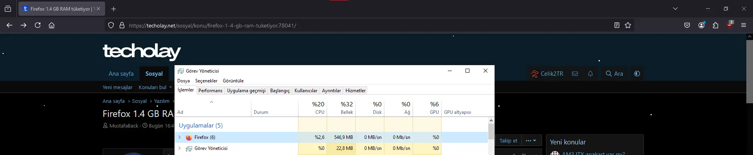
Task: Save page to Pocket icon
Action: pos(687,25)
